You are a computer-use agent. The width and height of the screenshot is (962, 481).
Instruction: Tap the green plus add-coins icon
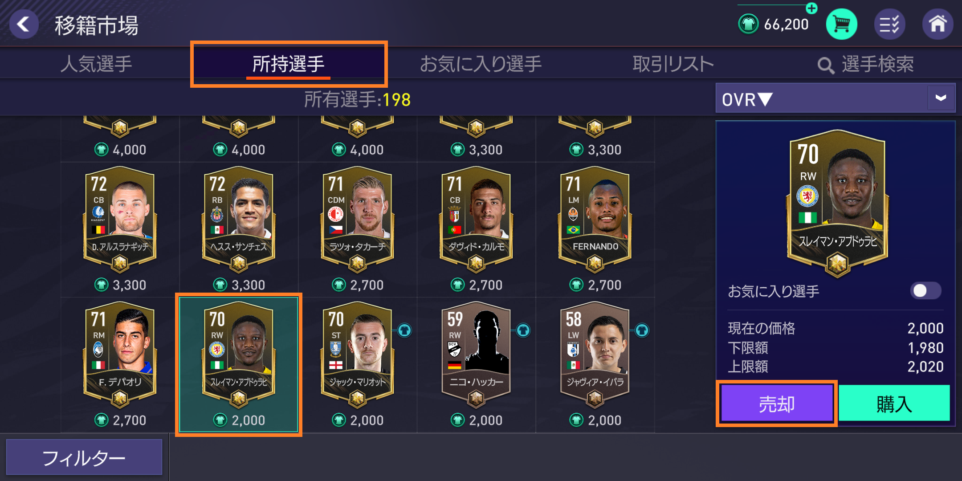[811, 8]
